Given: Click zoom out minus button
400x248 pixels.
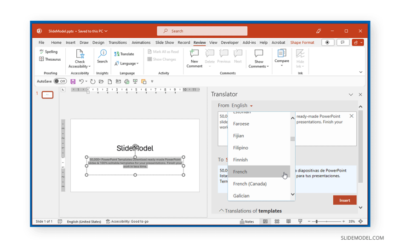Looking at the screenshot, I should (x=309, y=221).
